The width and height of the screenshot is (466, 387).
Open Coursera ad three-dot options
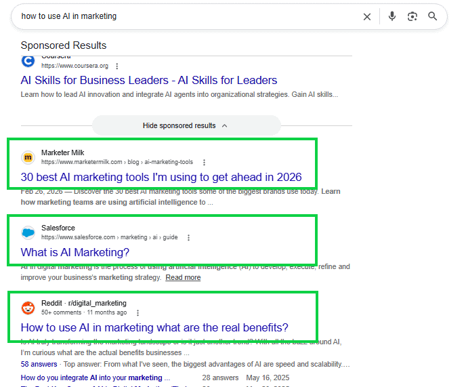pos(117,66)
